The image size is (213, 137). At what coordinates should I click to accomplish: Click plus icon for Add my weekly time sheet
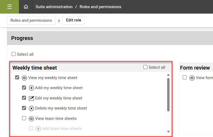(x=31, y=88)
